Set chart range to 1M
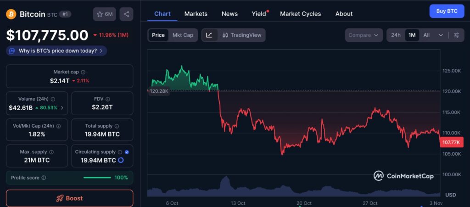This screenshot has width=470, height=207. click(x=412, y=35)
